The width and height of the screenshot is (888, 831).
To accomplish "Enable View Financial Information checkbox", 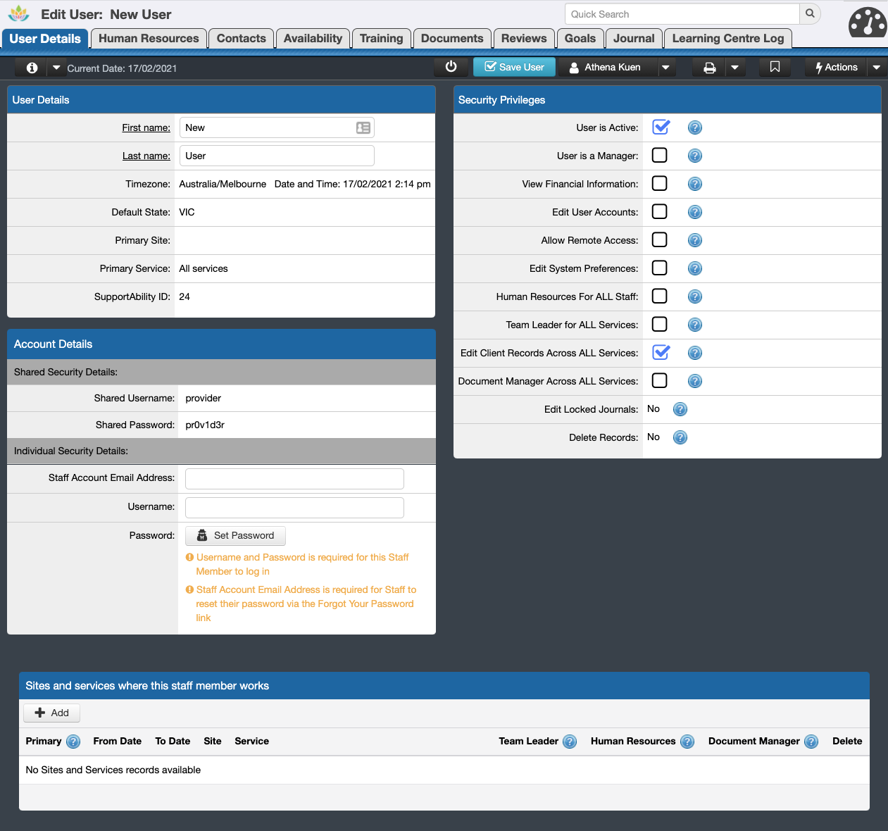I will coord(660,183).
